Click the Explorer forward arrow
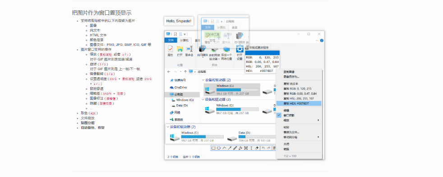 [x=175, y=71]
